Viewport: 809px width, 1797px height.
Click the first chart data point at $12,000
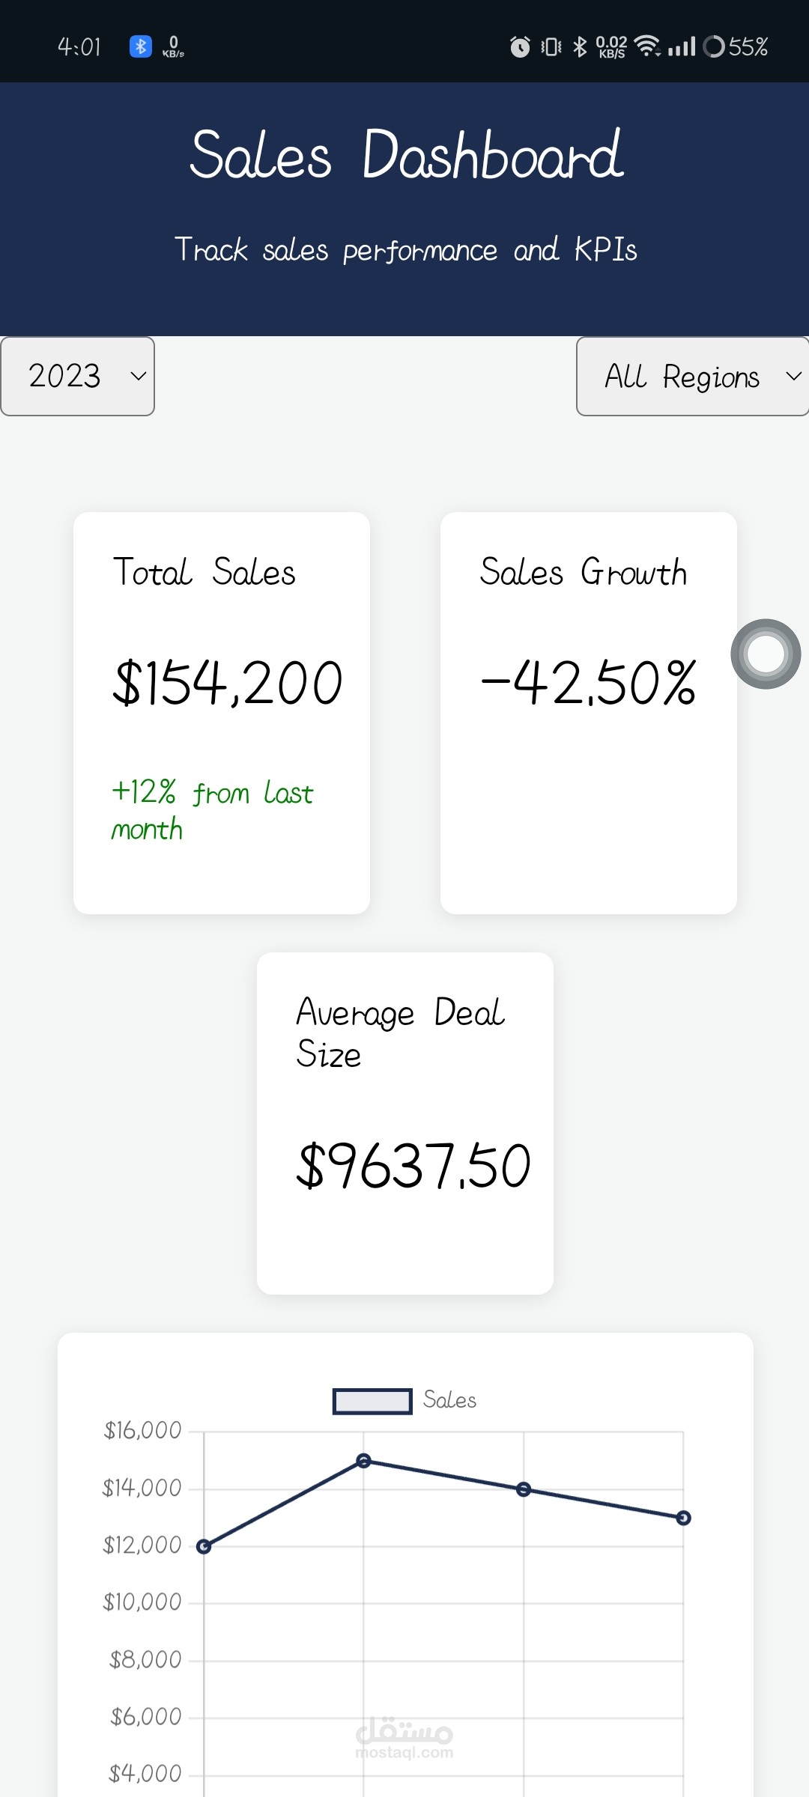point(204,1547)
